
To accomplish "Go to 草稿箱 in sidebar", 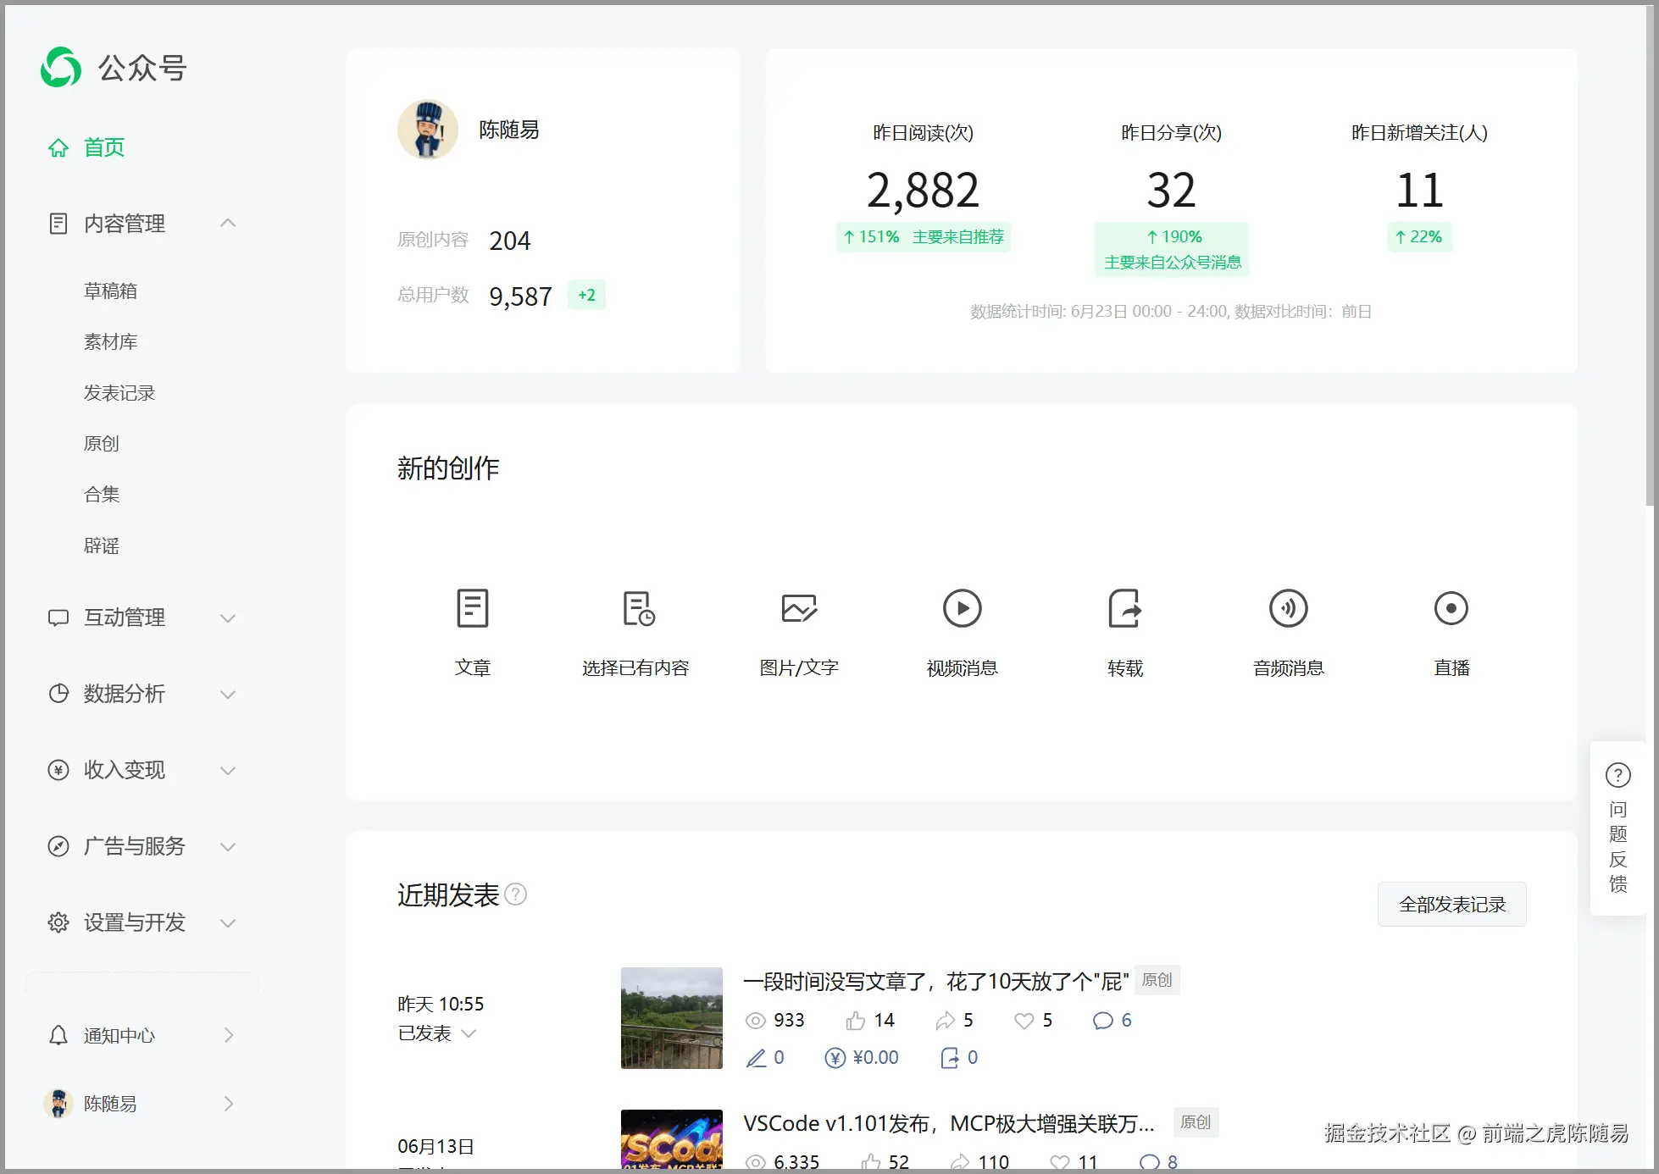I will [110, 291].
